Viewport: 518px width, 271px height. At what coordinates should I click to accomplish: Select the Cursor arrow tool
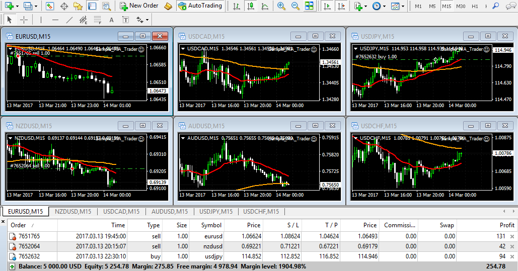point(10,20)
